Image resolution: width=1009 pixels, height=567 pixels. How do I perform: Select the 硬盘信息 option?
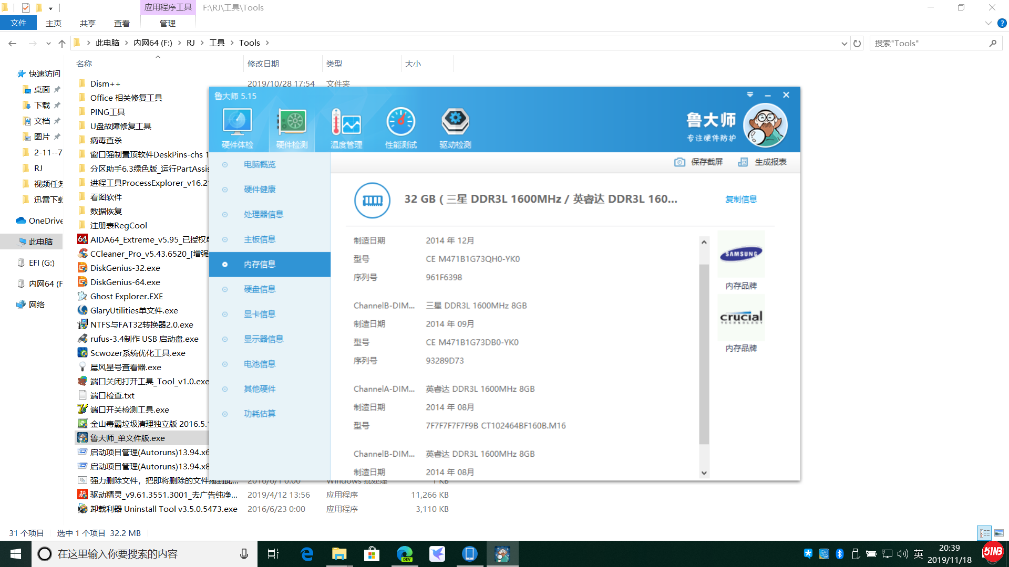[x=260, y=289]
